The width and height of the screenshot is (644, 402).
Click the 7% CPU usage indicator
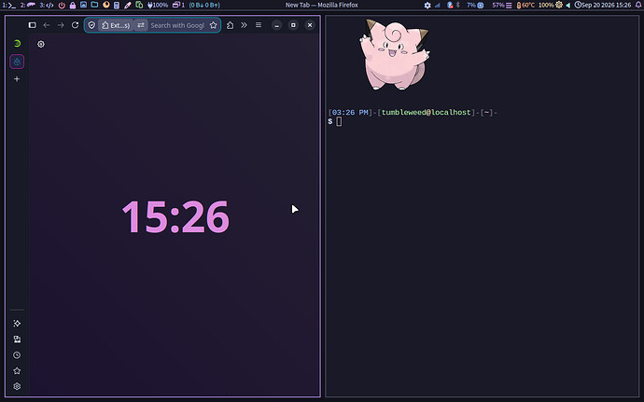[x=475, y=6]
